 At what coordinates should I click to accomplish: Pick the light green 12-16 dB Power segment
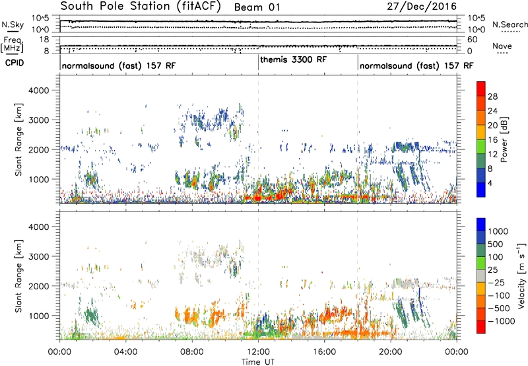(481, 147)
